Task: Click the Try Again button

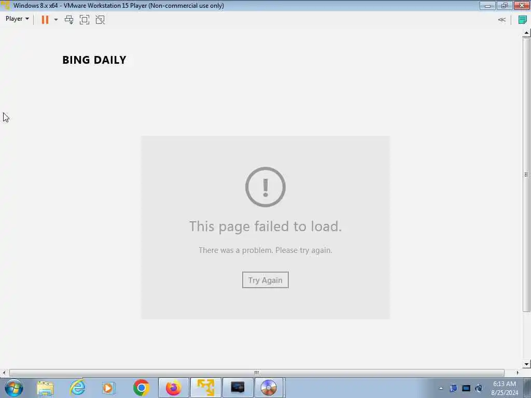Action: coord(265,280)
